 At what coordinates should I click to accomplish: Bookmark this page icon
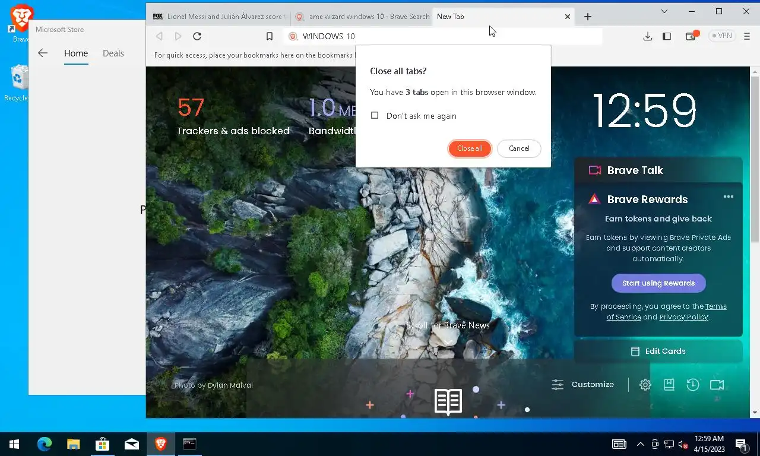269,36
